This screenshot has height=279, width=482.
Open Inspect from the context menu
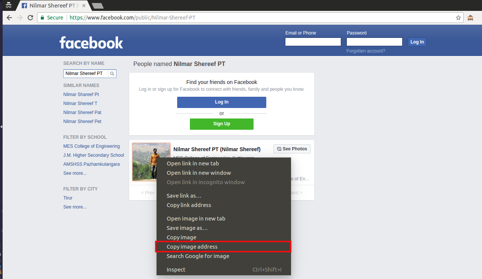[x=224, y=270]
